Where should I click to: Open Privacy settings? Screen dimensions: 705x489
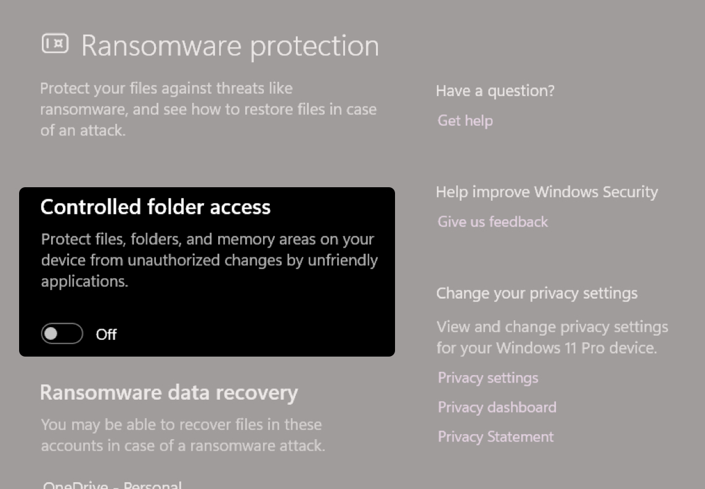point(487,378)
